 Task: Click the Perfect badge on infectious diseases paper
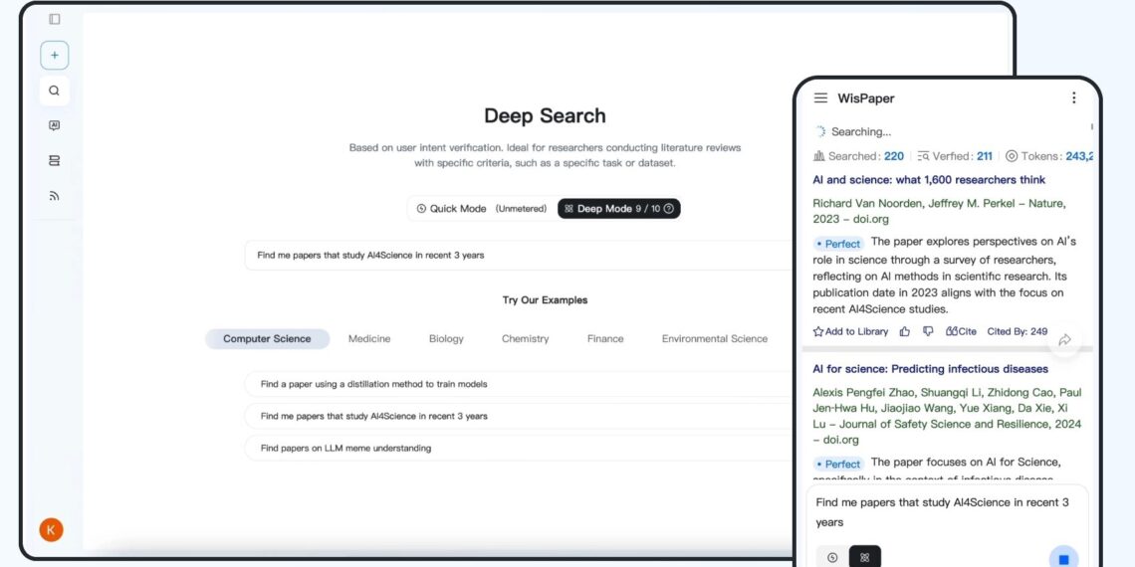pyautogui.click(x=838, y=465)
